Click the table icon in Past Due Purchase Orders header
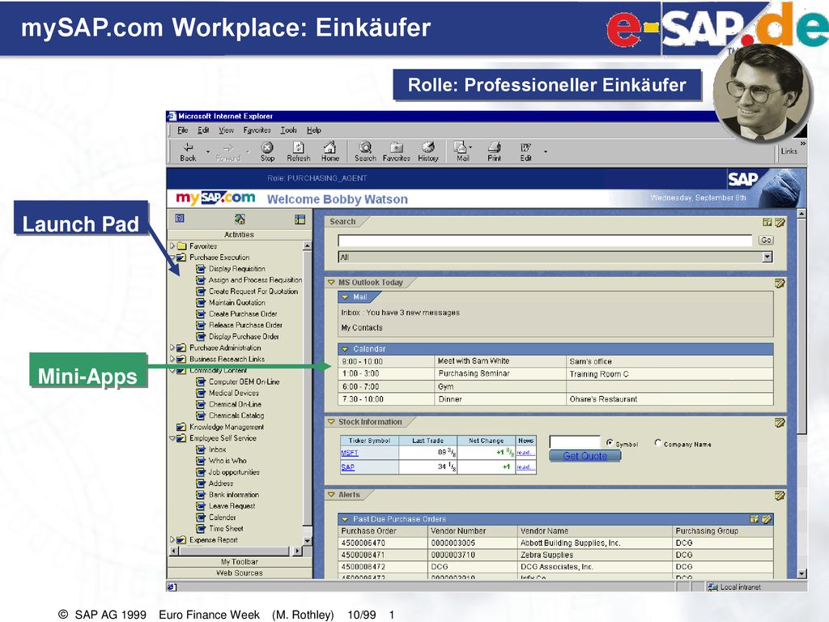This screenshot has width=829, height=622. point(754,519)
